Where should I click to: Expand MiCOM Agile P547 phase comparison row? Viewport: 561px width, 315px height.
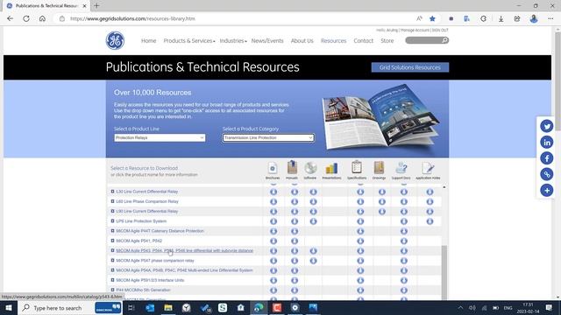click(x=112, y=261)
